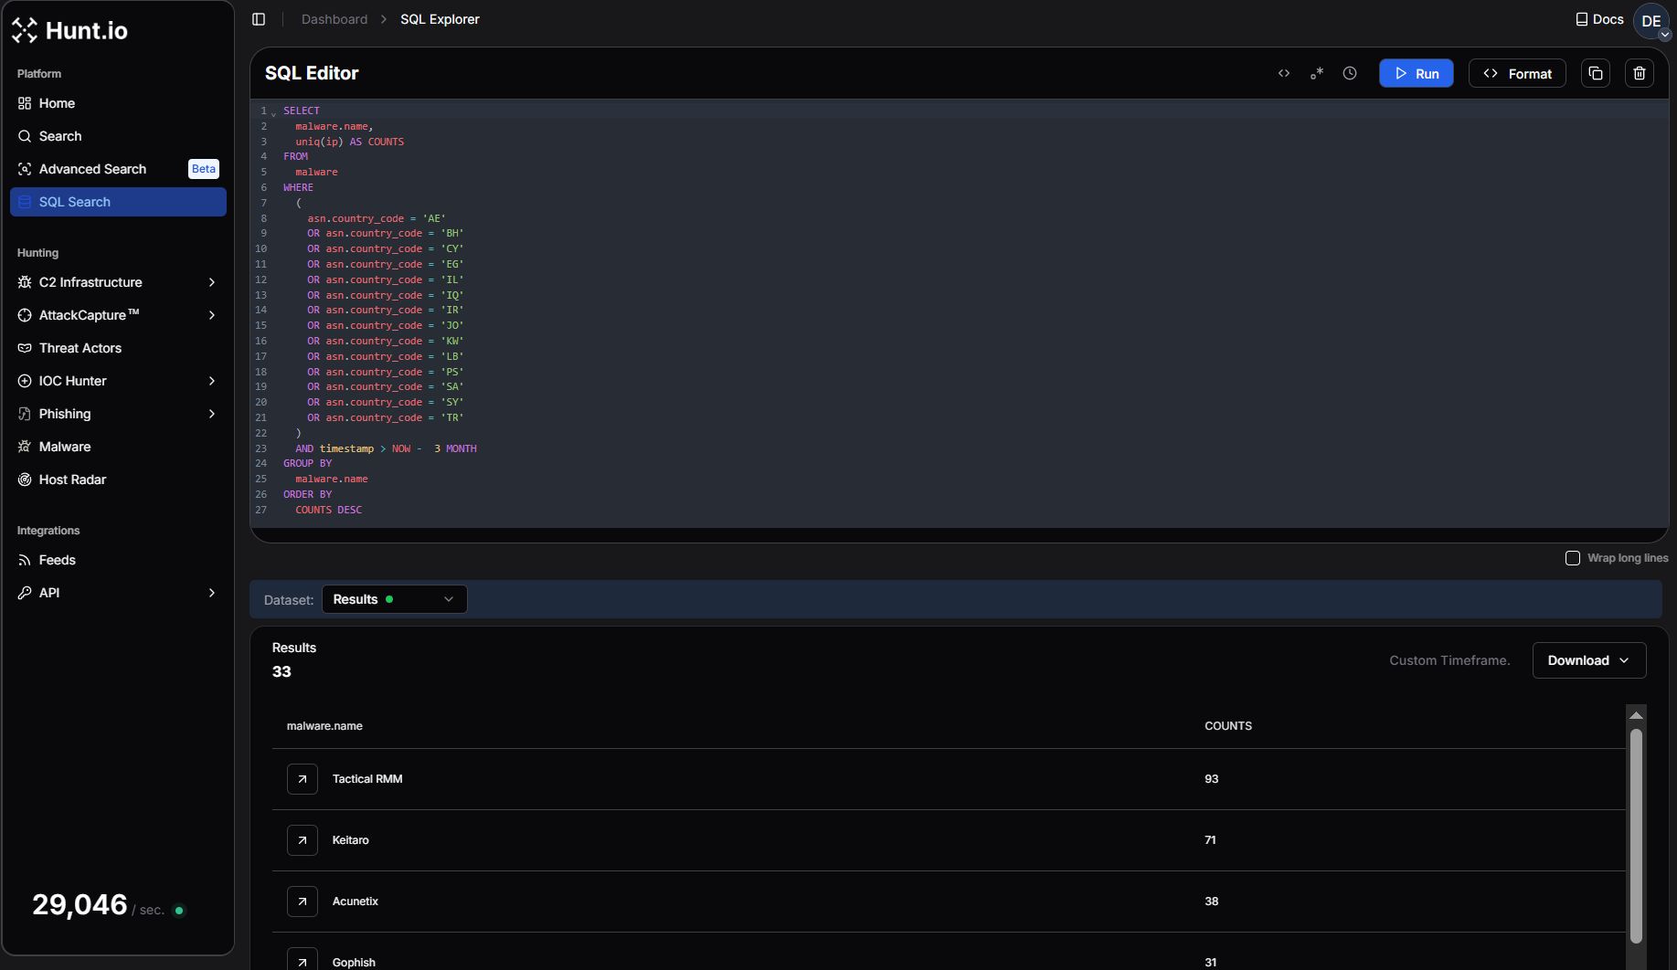Viewport: 1677px width, 970px height.
Task: Click the Search magnifier icon
Action: 25,136
